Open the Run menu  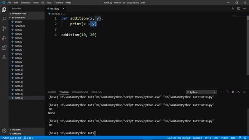pyautogui.click(x=49, y=3)
